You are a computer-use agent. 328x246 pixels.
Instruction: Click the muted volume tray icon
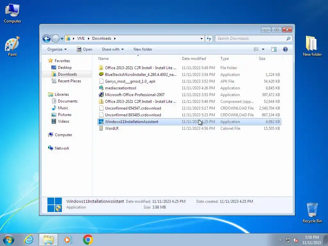296,240
